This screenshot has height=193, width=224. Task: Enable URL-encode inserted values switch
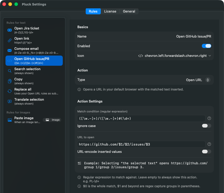tap(207, 152)
